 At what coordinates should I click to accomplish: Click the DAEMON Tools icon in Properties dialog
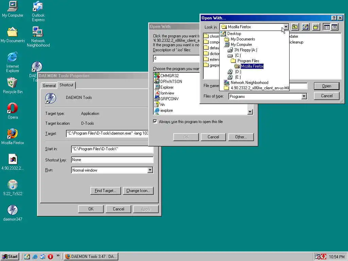click(51, 98)
